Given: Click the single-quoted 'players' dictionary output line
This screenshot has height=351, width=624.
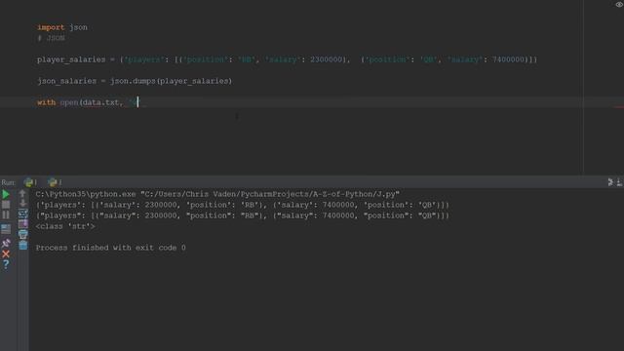Looking at the screenshot, I should 243,205.
